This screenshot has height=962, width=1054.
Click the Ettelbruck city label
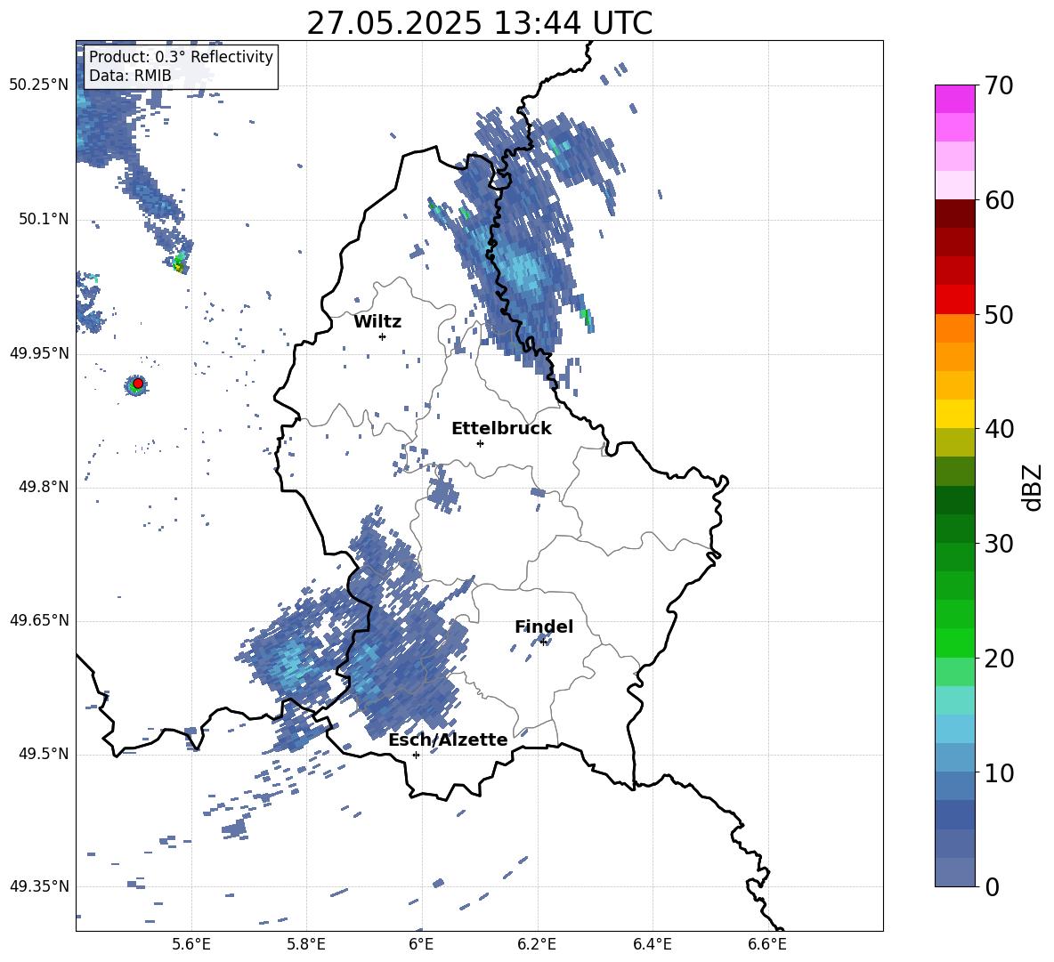501,429
